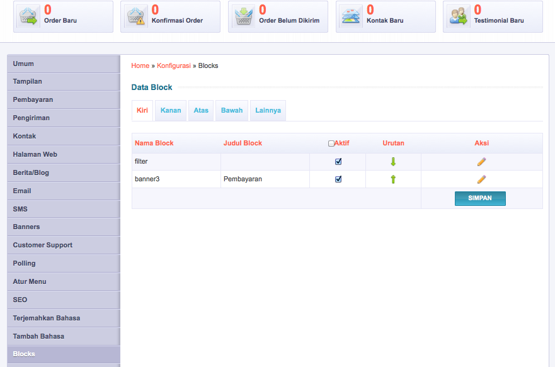Toggle the Aktif select-all header checkbox

pos(331,144)
